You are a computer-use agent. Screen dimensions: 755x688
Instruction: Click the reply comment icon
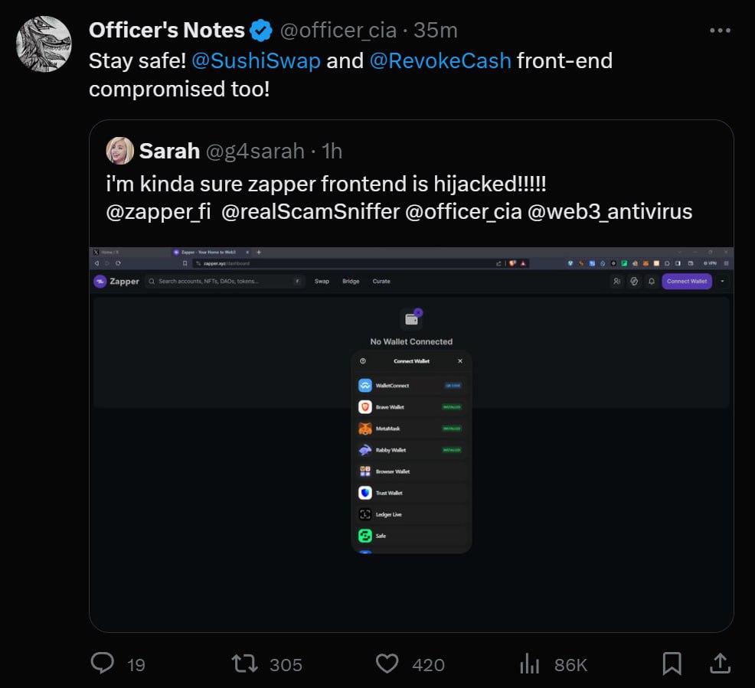pyautogui.click(x=102, y=664)
